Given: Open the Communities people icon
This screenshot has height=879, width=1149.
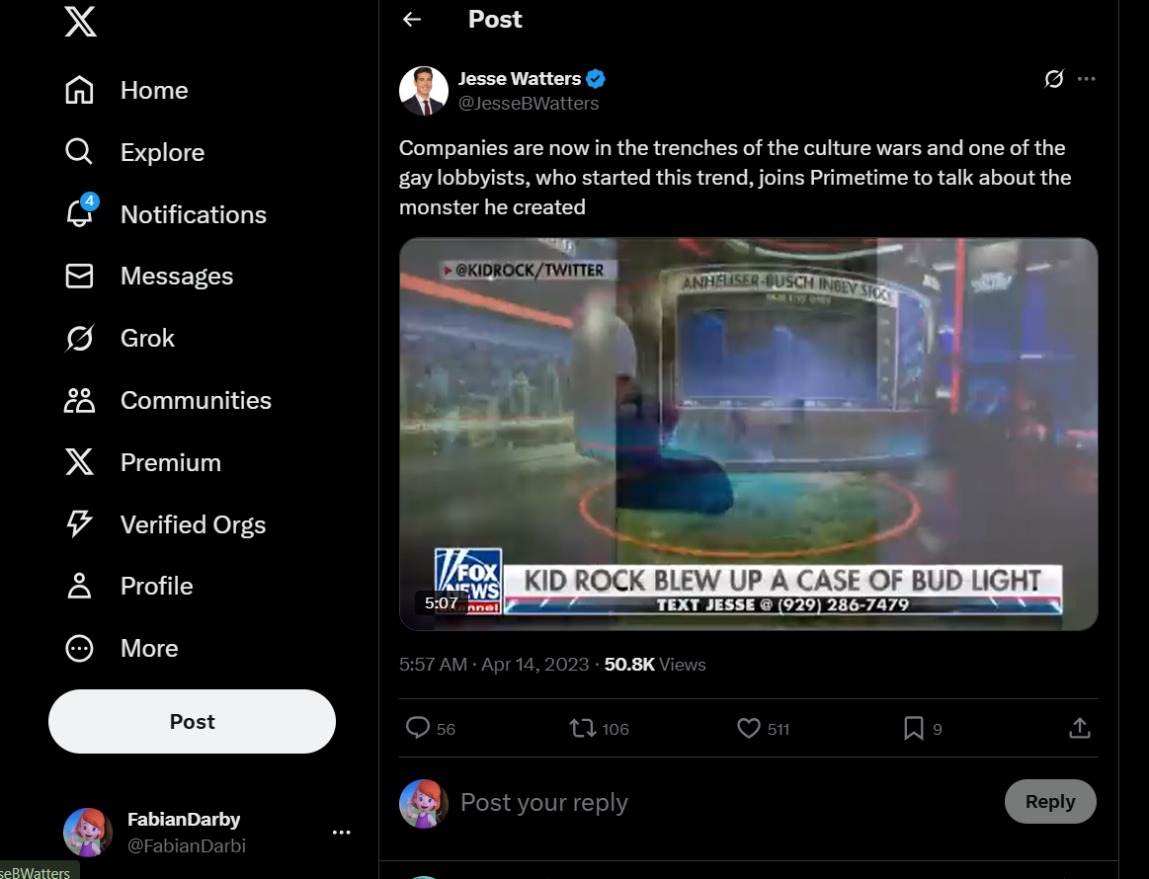Looking at the screenshot, I should tap(79, 401).
